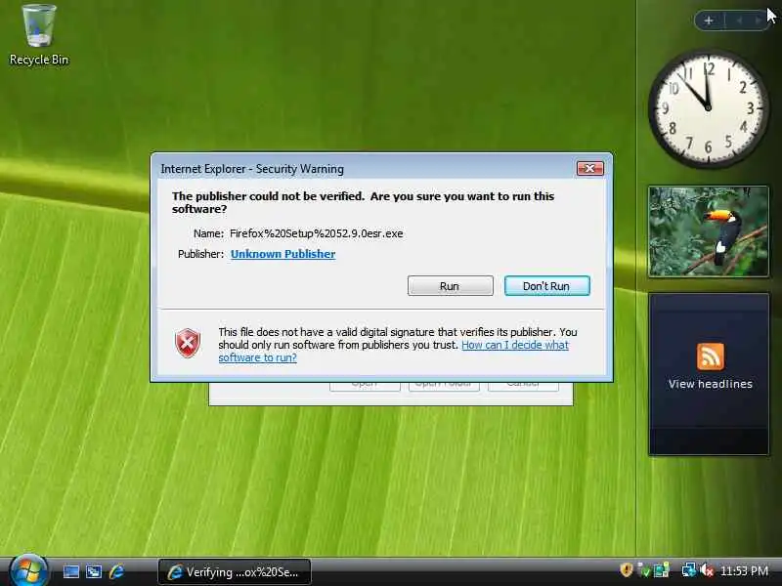Click the muted volume tray icon
782x586 pixels.
coord(707,570)
